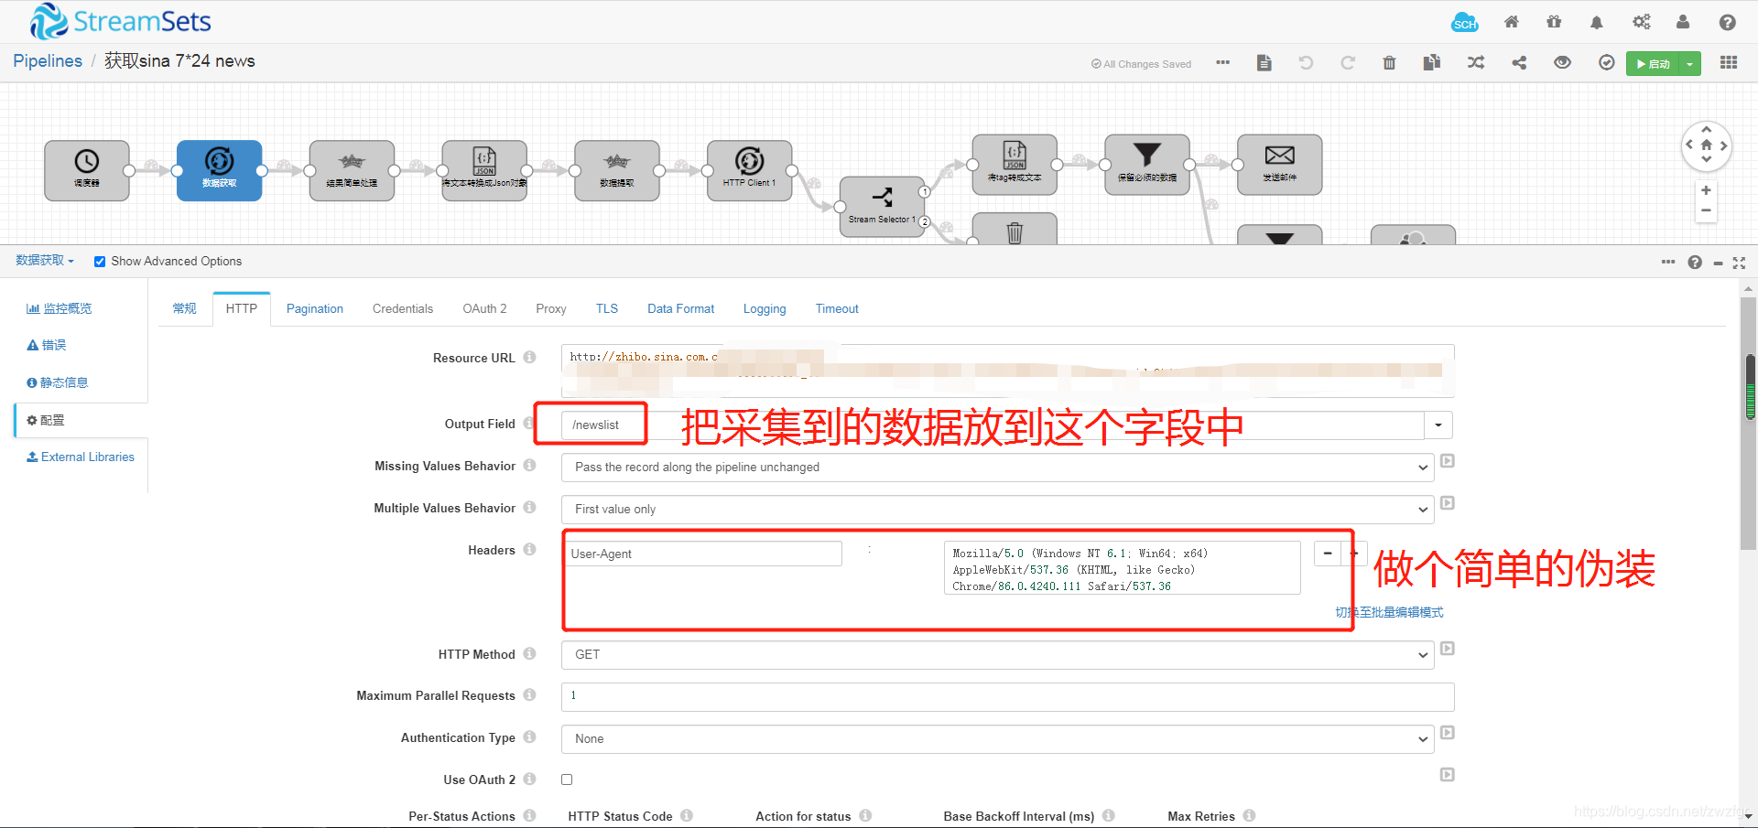Click the Resource URL input field
The width and height of the screenshot is (1758, 828).
(x=1007, y=371)
